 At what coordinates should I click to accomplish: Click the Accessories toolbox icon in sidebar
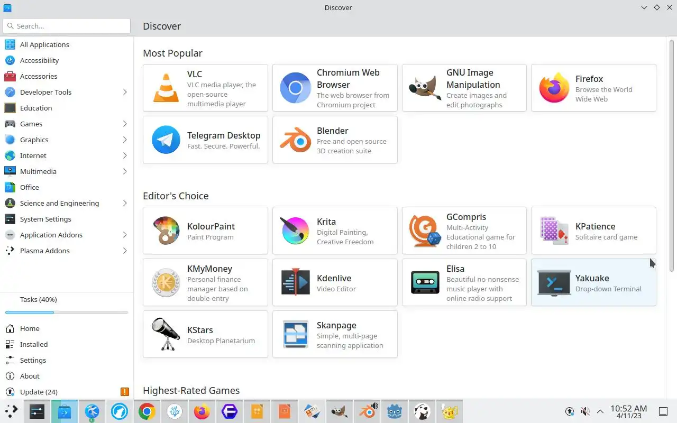coord(10,76)
